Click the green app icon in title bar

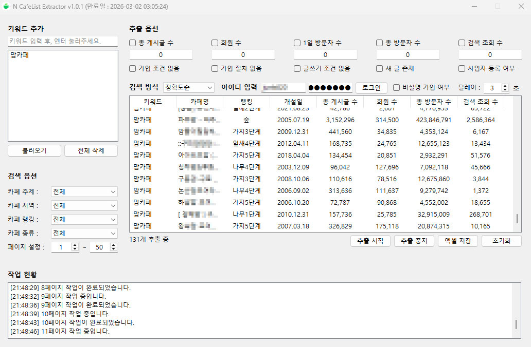pyautogui.click(x=6, y=6)
